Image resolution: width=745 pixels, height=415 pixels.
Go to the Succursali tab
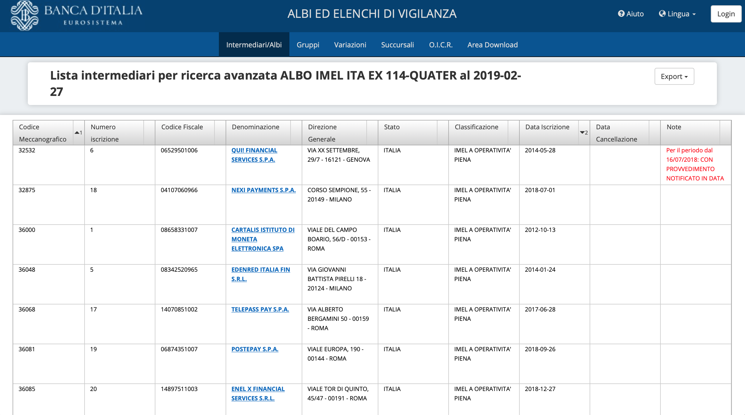[397, 44]
